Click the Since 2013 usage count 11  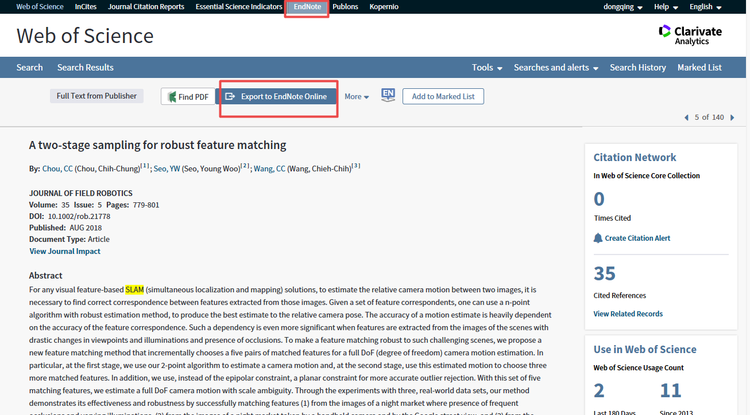pos(671,391)
